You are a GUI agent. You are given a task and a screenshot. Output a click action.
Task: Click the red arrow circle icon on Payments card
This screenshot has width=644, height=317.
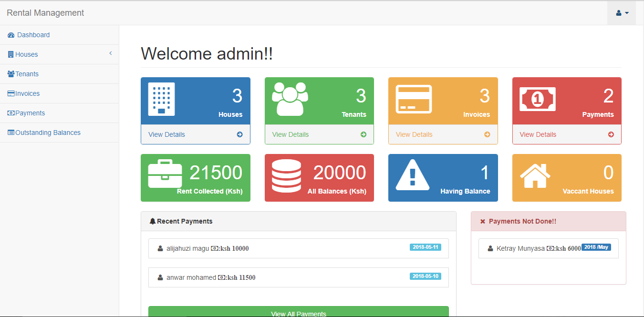pyautogui.click(x=611, y=134)
